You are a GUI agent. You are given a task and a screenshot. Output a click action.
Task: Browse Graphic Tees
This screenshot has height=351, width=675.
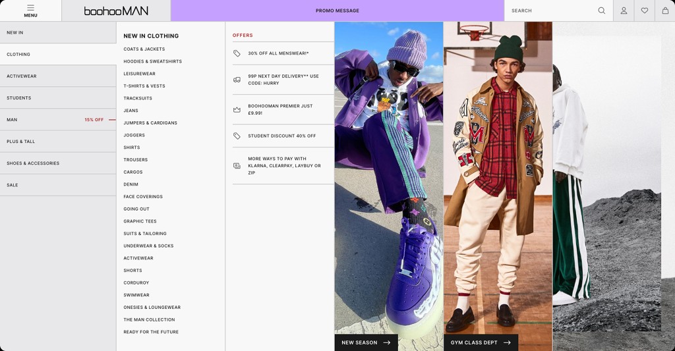tap(140, 221)
